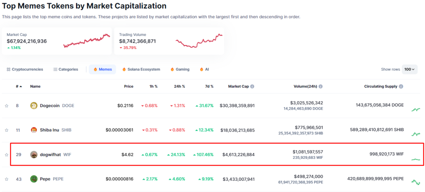
Task: Click the $8,742,366,871 trading volume value
Action: pos(137,41)
